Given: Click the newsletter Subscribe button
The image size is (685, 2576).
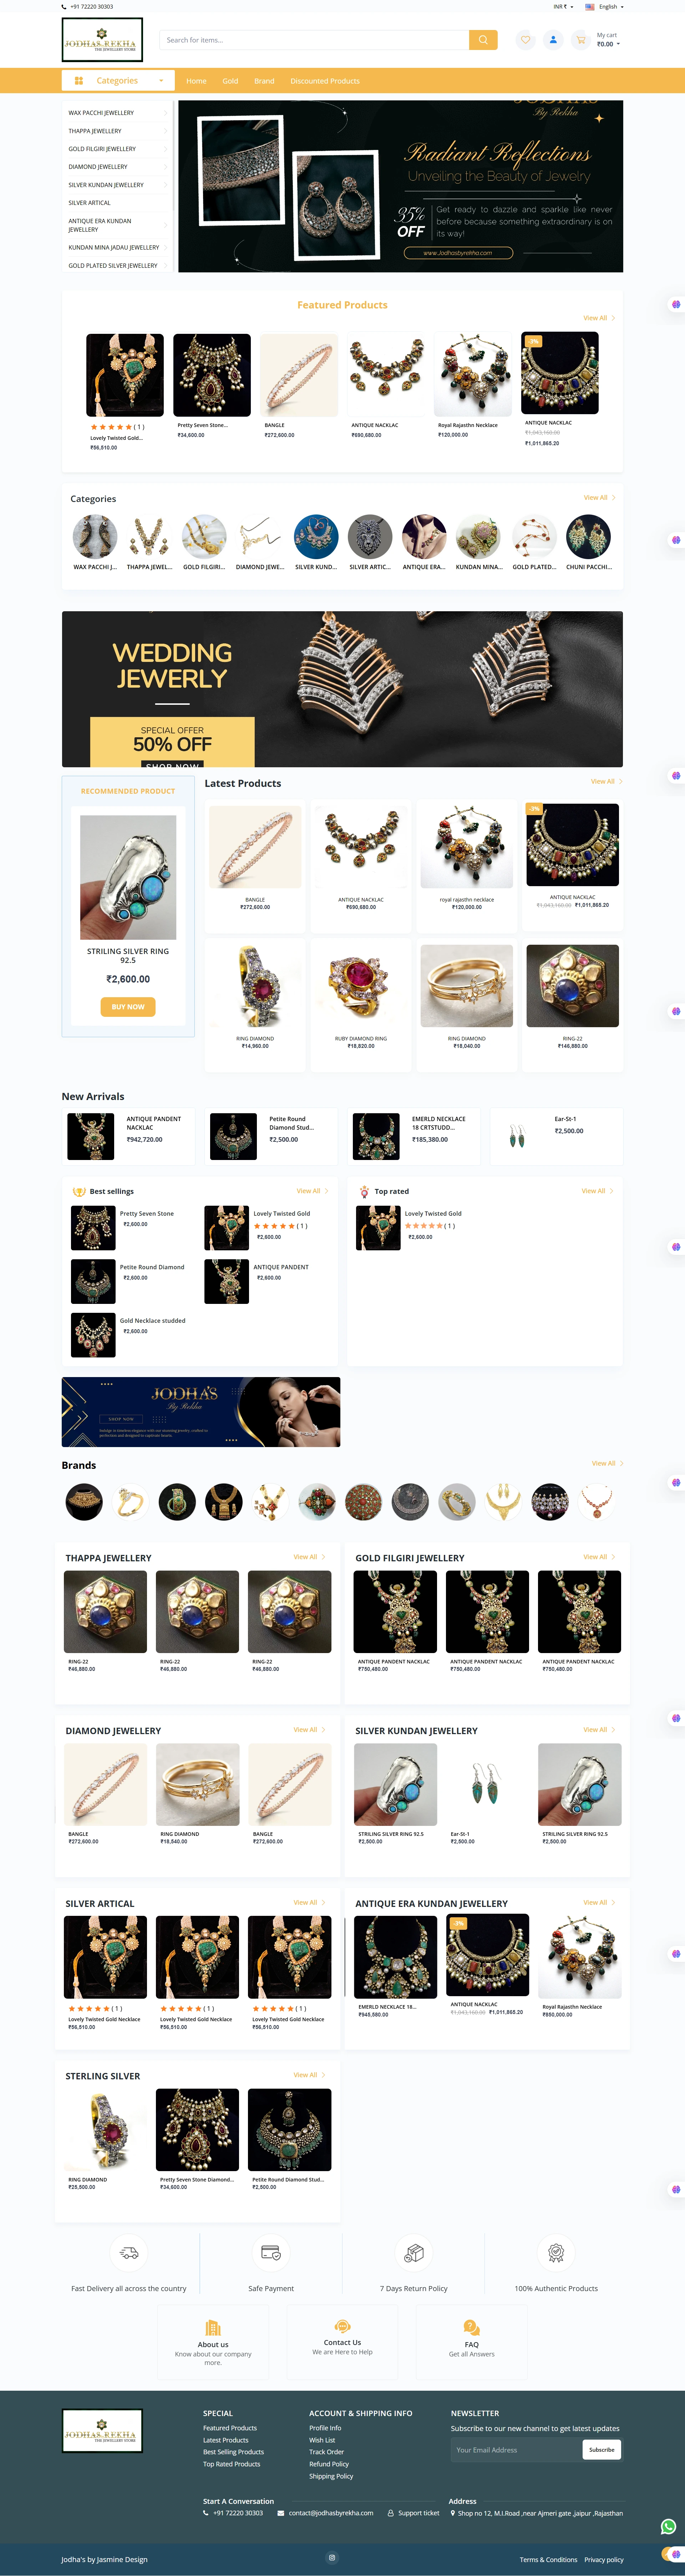Looking at the screenshot, I should (601, 2449).
